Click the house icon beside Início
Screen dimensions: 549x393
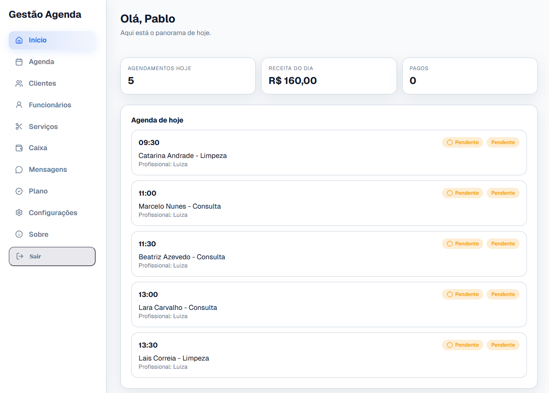(x=19, y=40)
